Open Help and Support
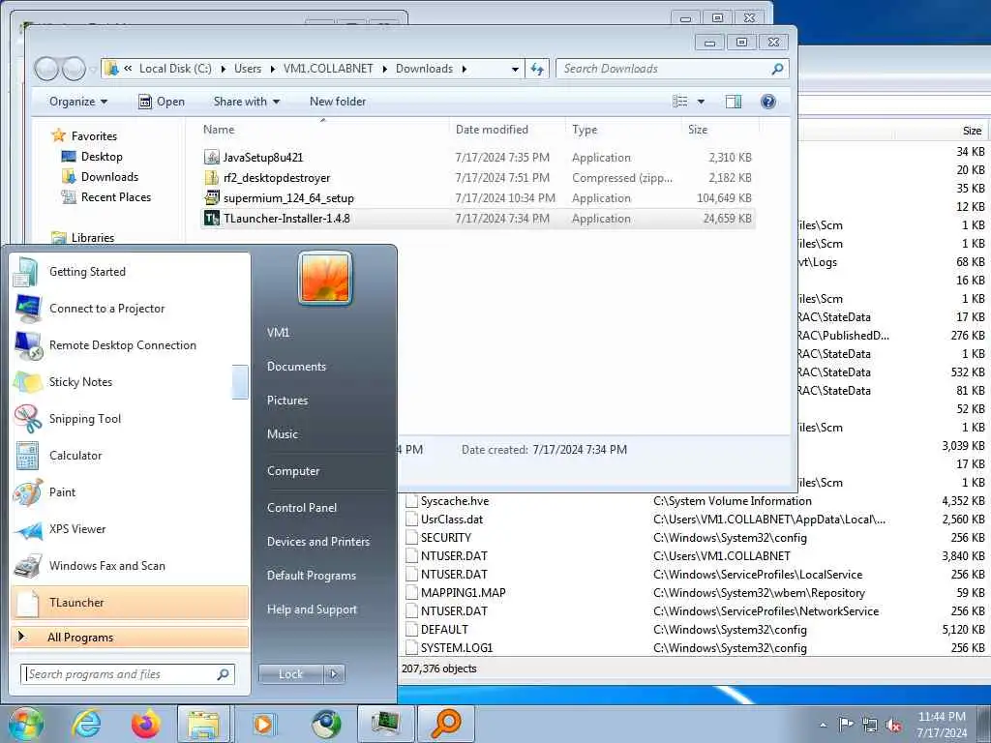This screenshot has height=743, width=991. (x=312, y=609)
